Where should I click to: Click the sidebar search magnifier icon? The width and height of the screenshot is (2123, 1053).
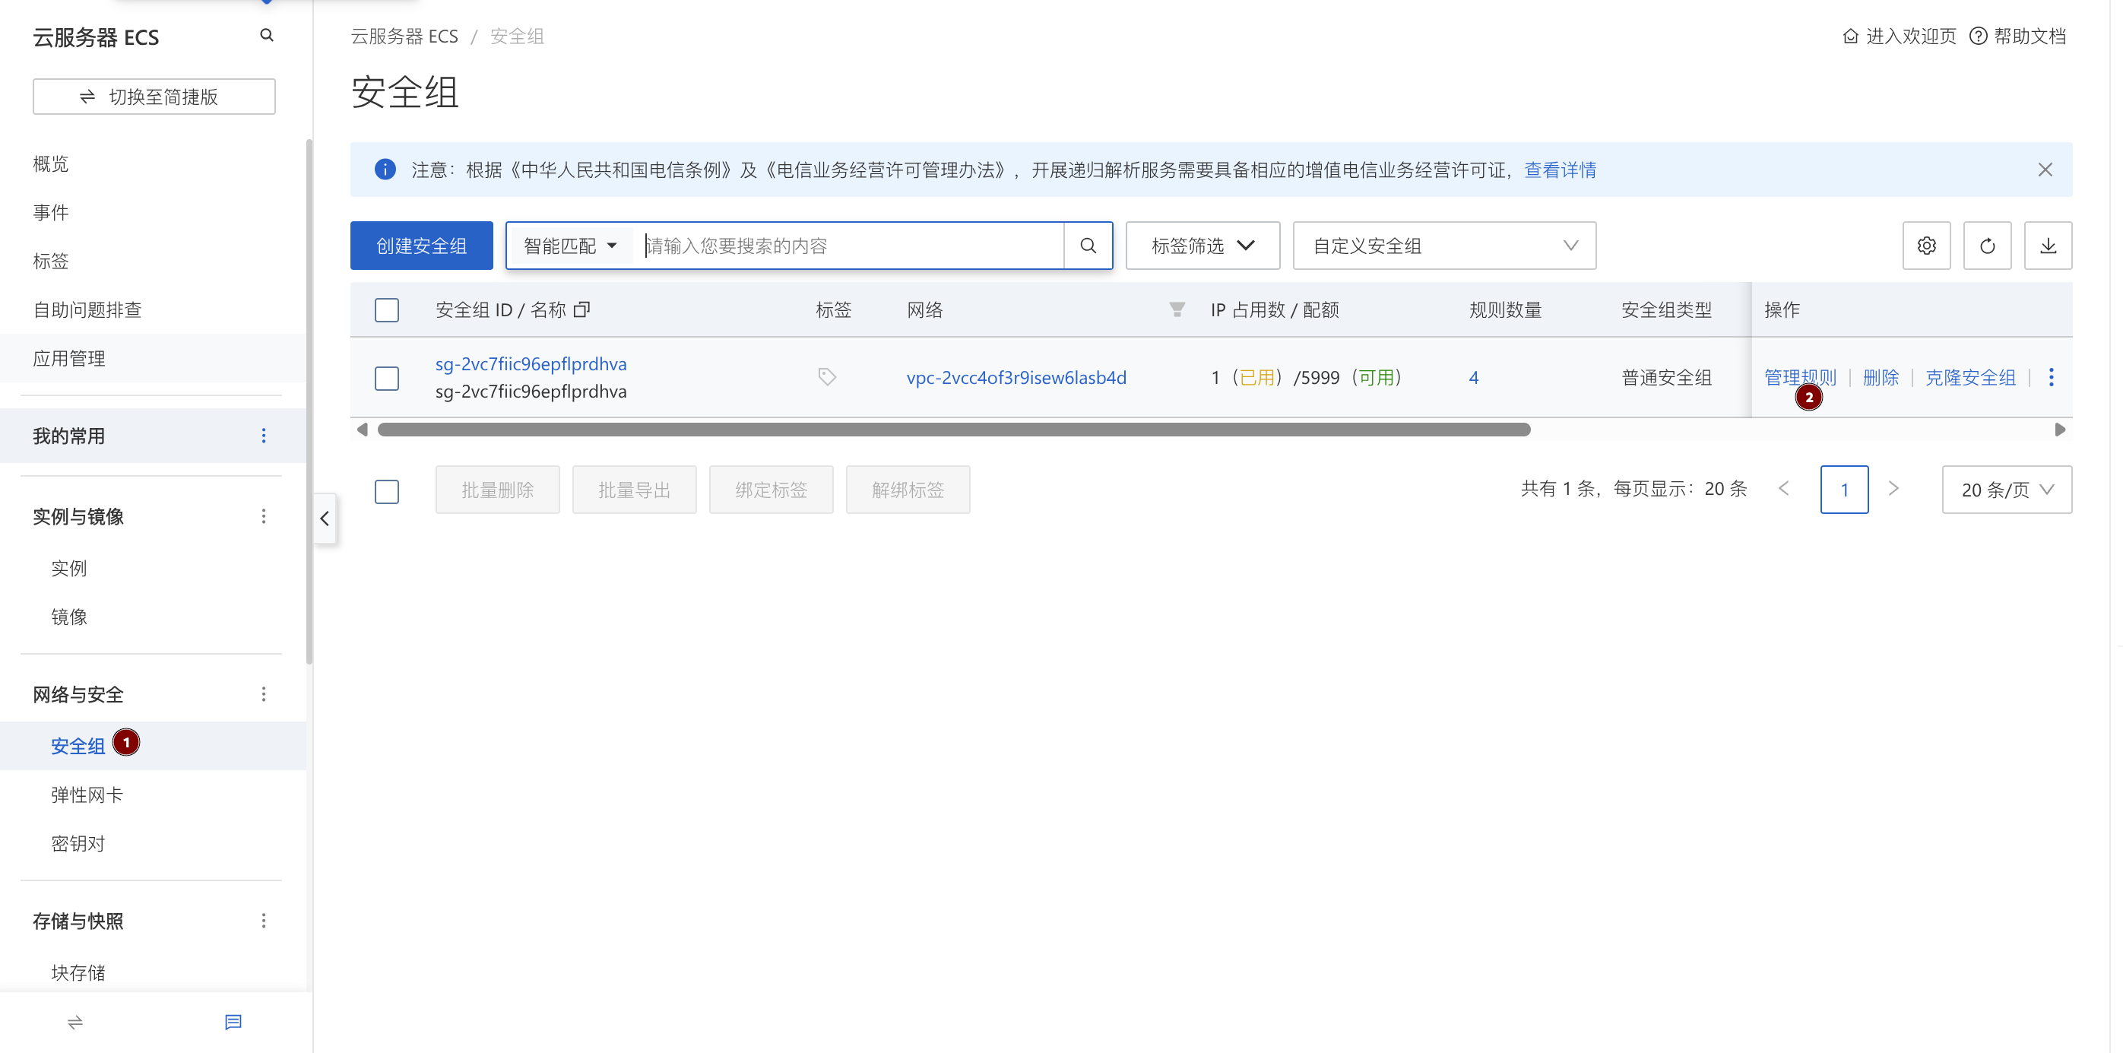[x=266, y=36]
